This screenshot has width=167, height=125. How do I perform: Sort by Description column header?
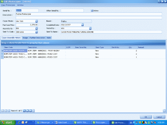[x=46, y=47]
